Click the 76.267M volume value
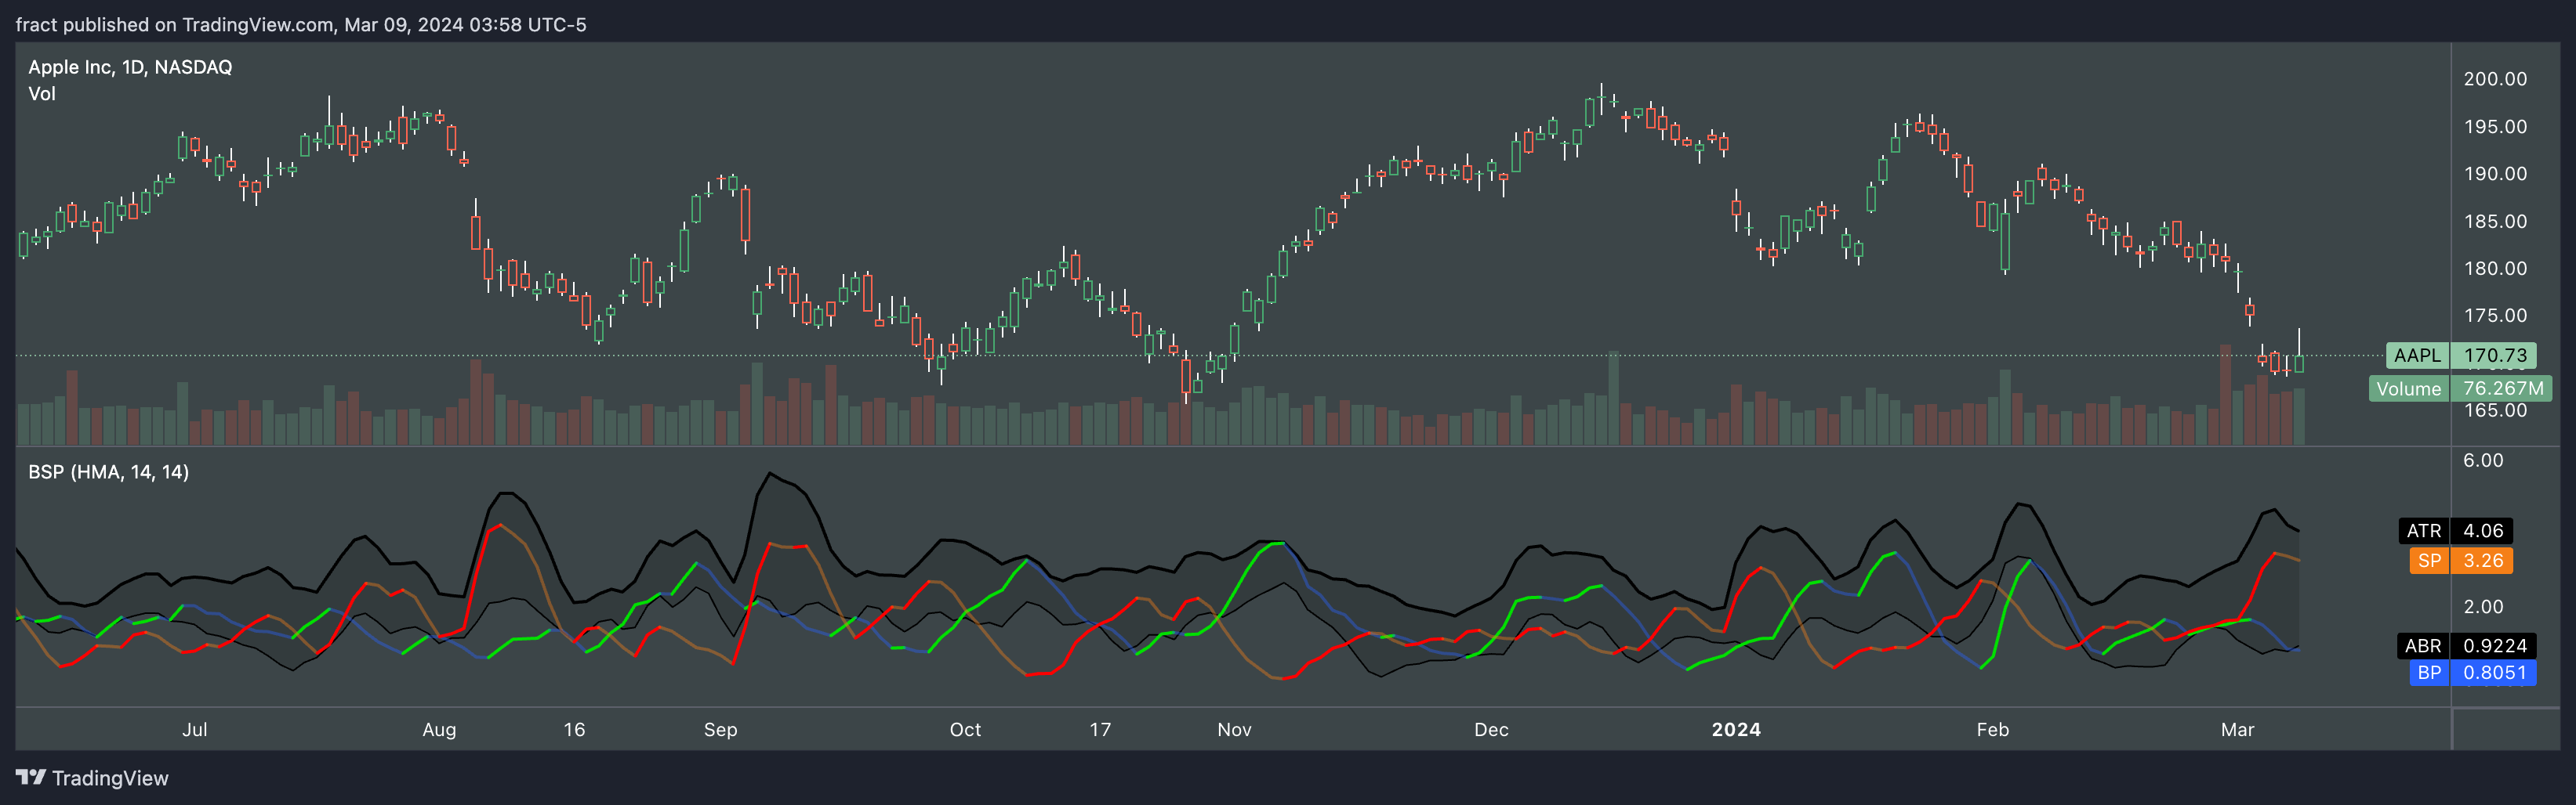The image size is (2576, 805). (2502, 388)
